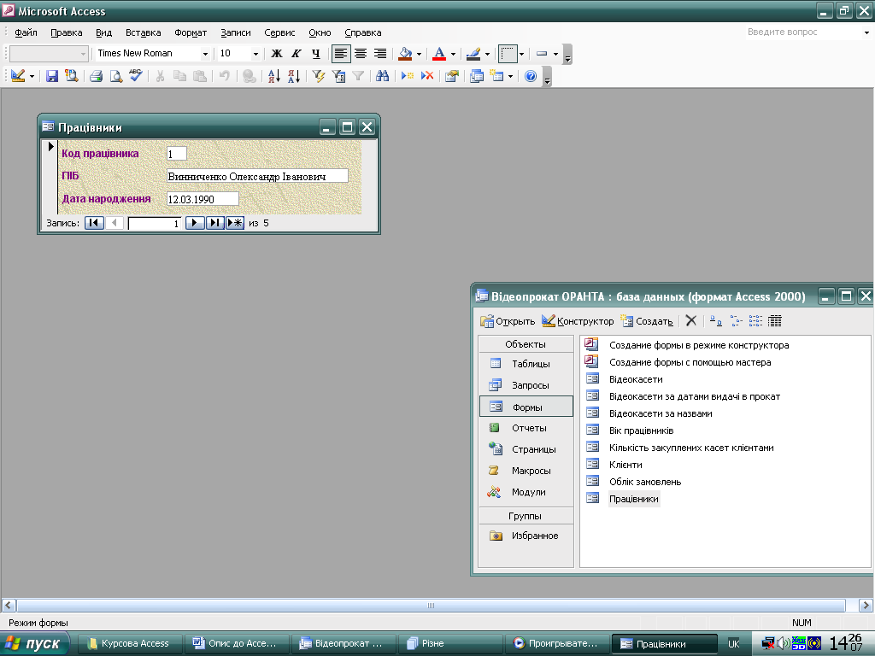Click the filter by form icon
875x656 pixels.
338,76
